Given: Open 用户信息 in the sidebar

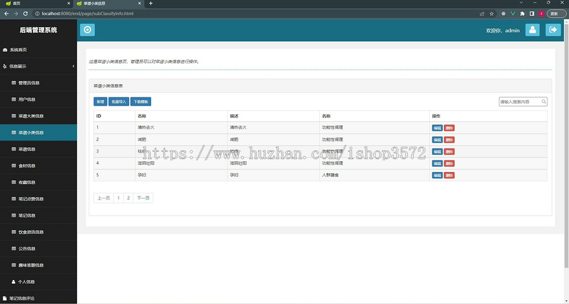Looking at the screenshot, I should 38,99.
